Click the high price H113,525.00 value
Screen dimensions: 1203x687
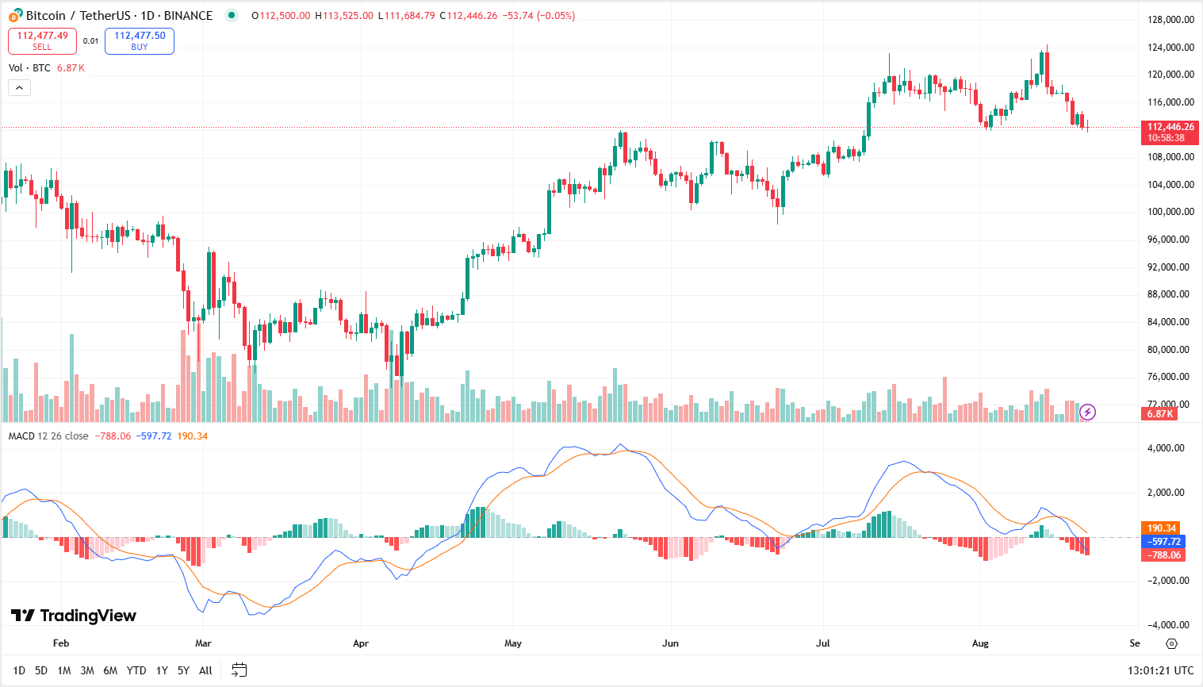click(x=343, y=16)
